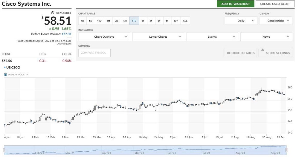Click the -0.31 change value
Image resolution: width=299 pixels, height=157 pixels.
(x=42, y=61)
